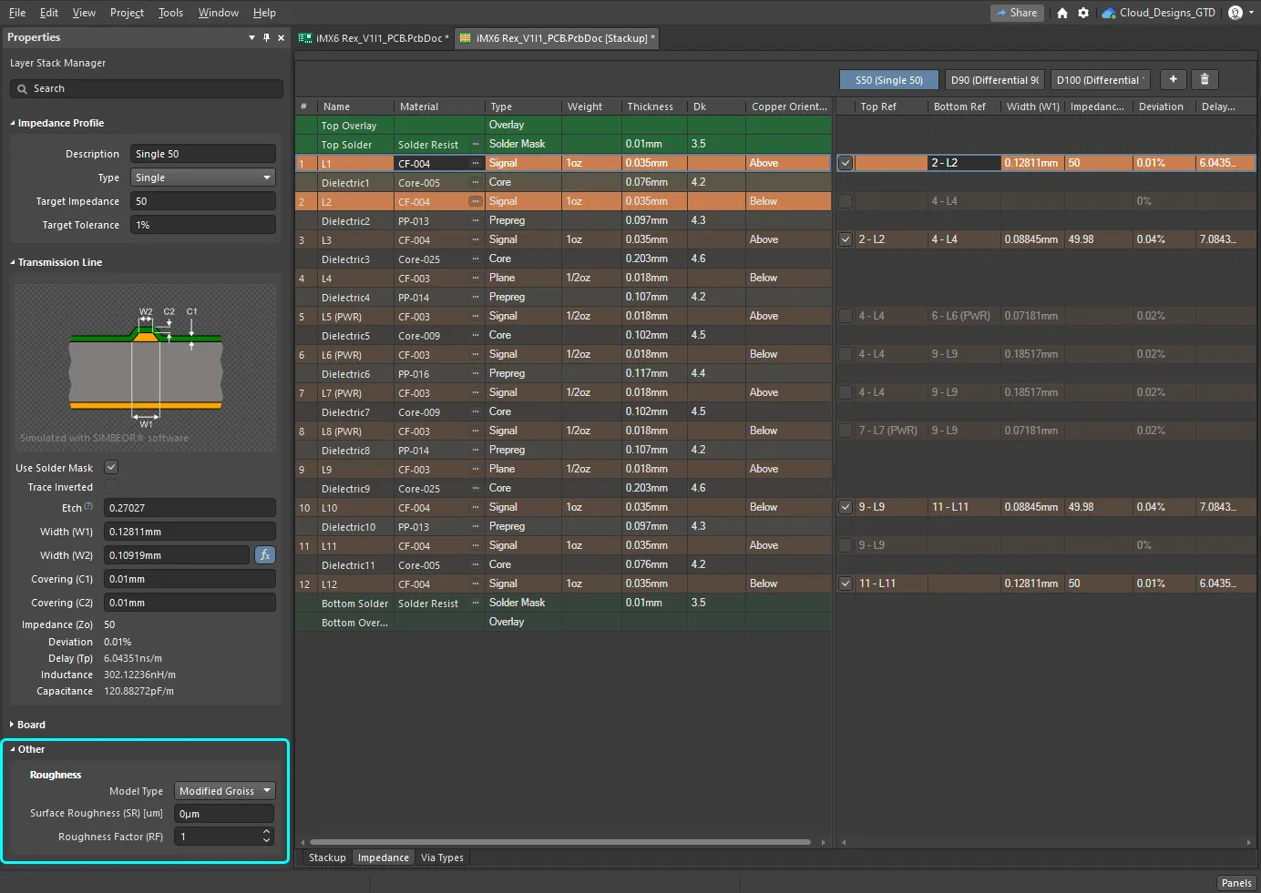
Task: Click the delete impedance profile trash icon
Action: [1205, 80]
